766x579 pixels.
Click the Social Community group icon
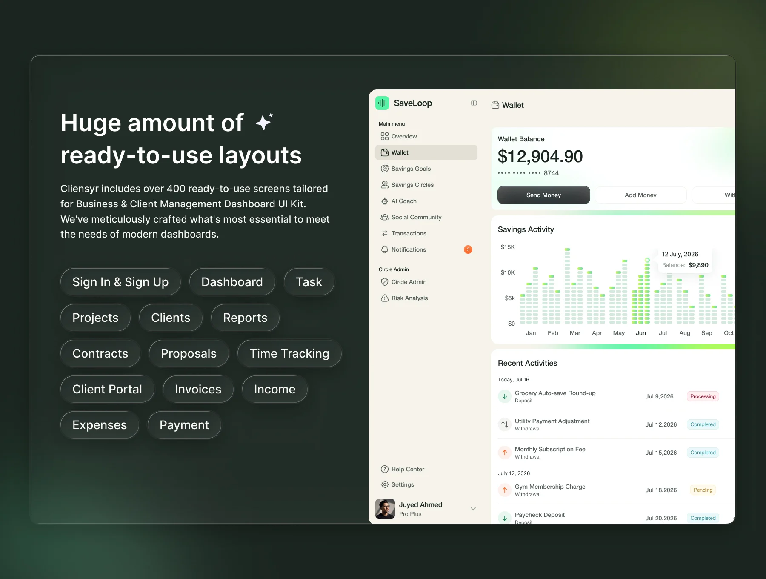[385, 217]
